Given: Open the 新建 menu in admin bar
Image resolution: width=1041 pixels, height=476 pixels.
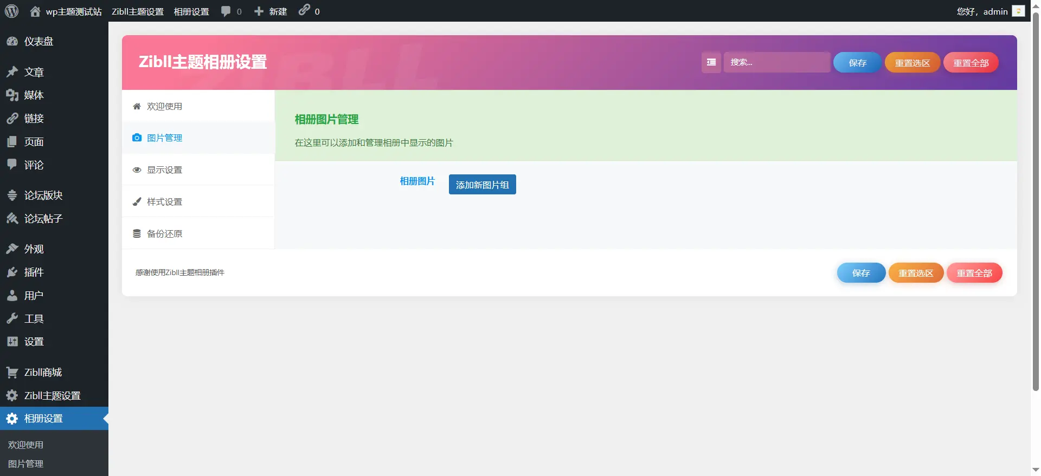Looking at the screenshot, I should click(x=271, y=11).
